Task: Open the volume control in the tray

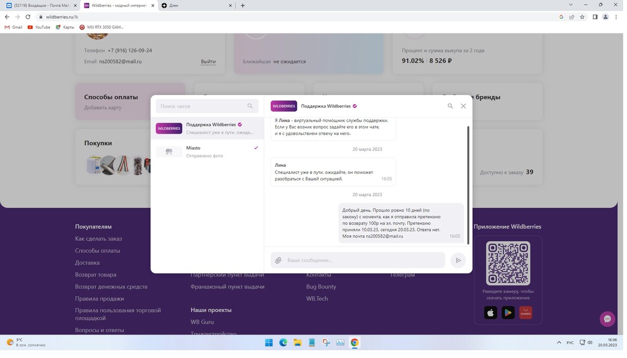Action: pos(590,343)
